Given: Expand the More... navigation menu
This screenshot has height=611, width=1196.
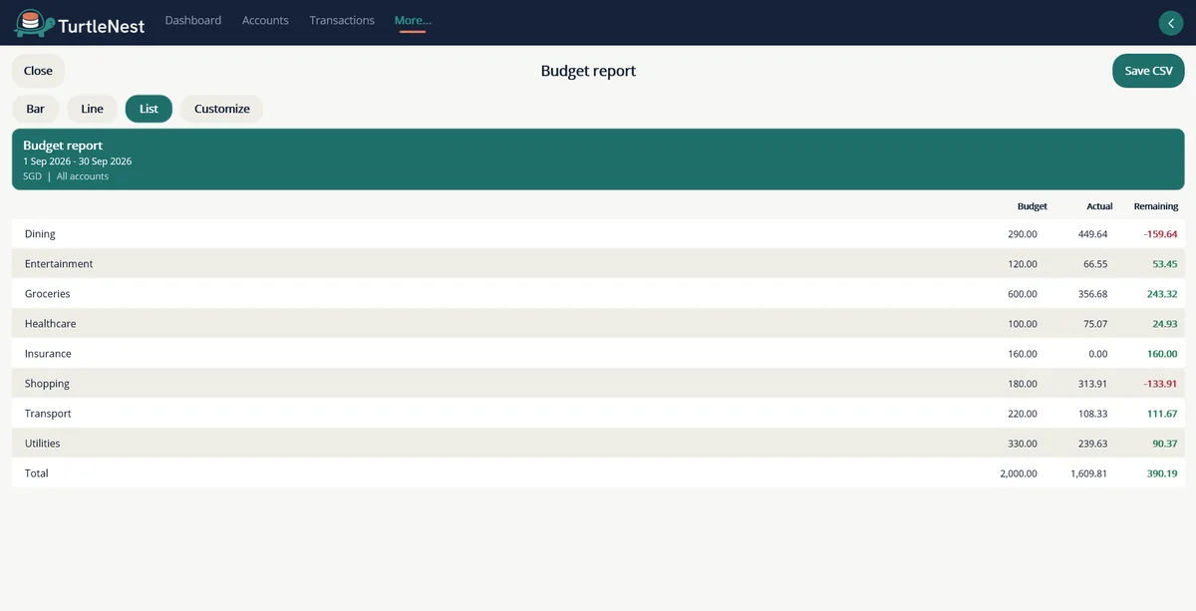Looking at the screenshot, I should click(x=413, y=20).
